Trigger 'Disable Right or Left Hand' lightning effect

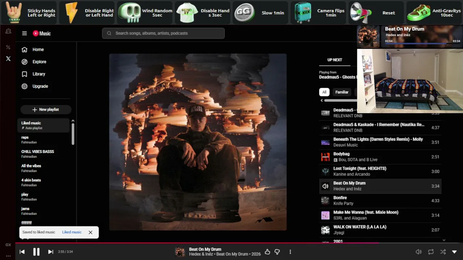[x=87, y=13]
